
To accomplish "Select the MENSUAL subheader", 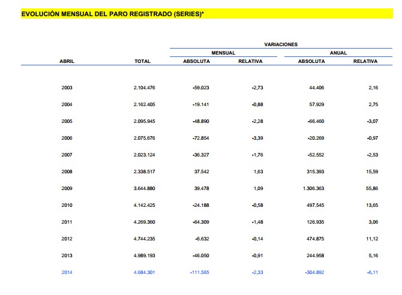I will click(223, 53).
